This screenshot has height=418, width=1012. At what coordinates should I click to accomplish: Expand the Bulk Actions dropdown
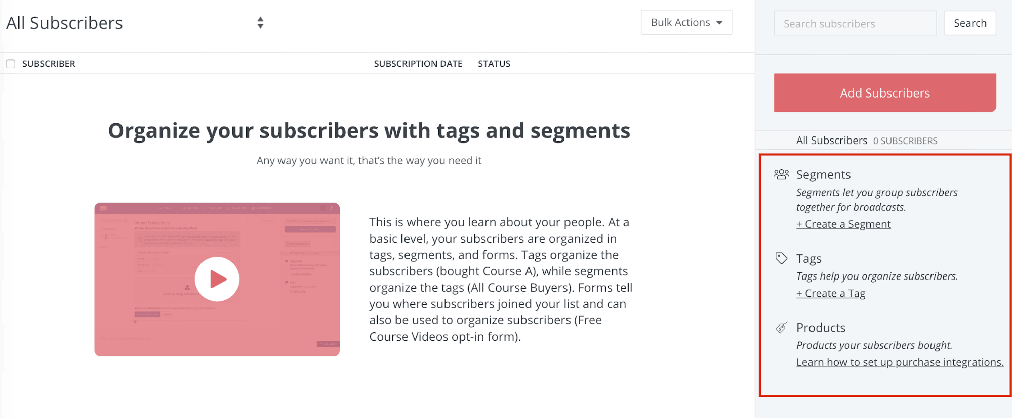click(x=686, y=22)
